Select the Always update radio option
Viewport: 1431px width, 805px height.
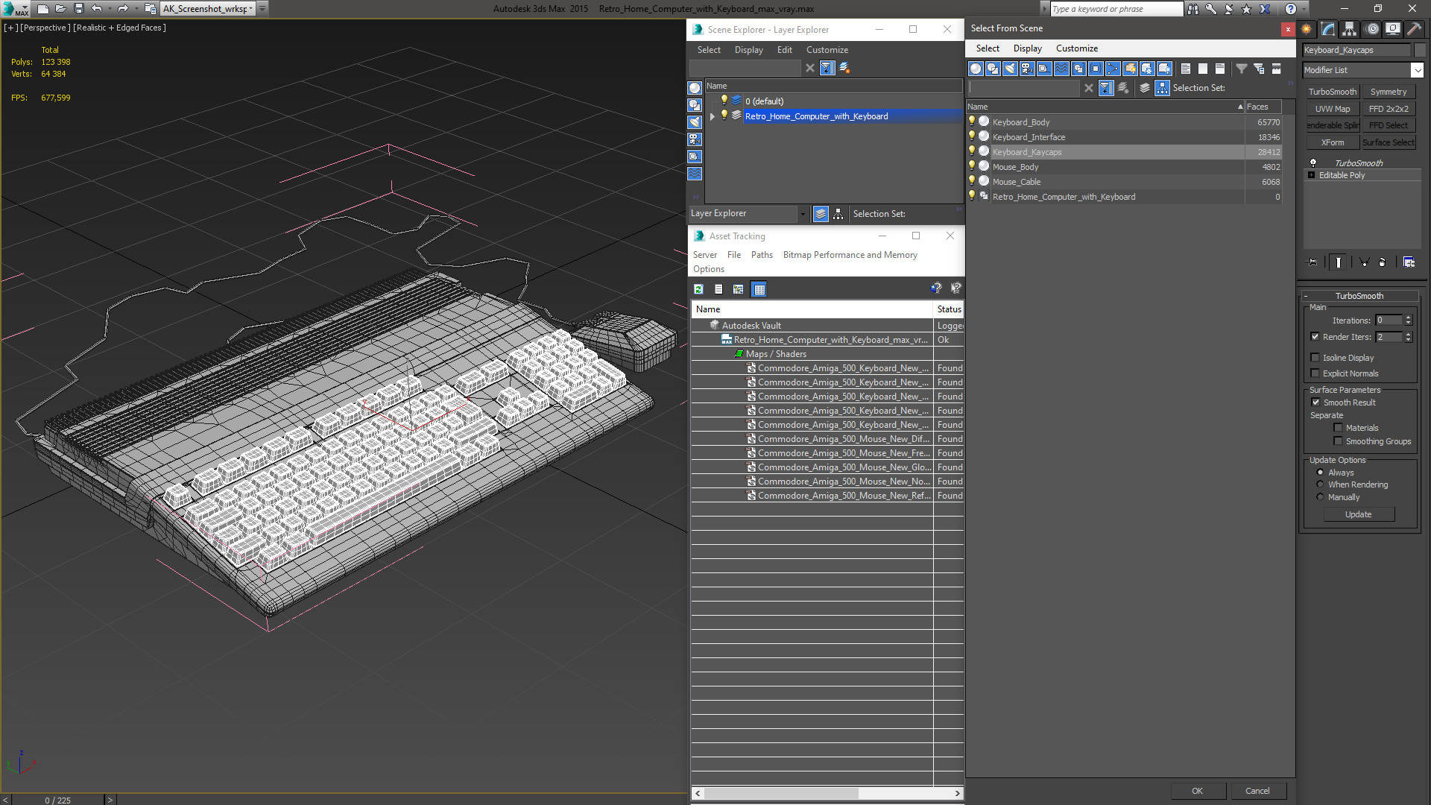(1321, 473)
